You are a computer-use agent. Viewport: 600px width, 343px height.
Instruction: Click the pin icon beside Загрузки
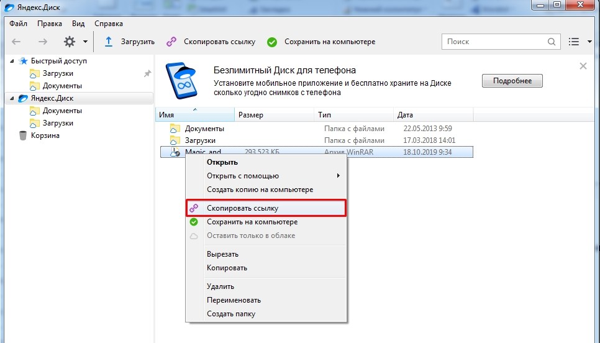pyautogui.click(x=147, y=73)
